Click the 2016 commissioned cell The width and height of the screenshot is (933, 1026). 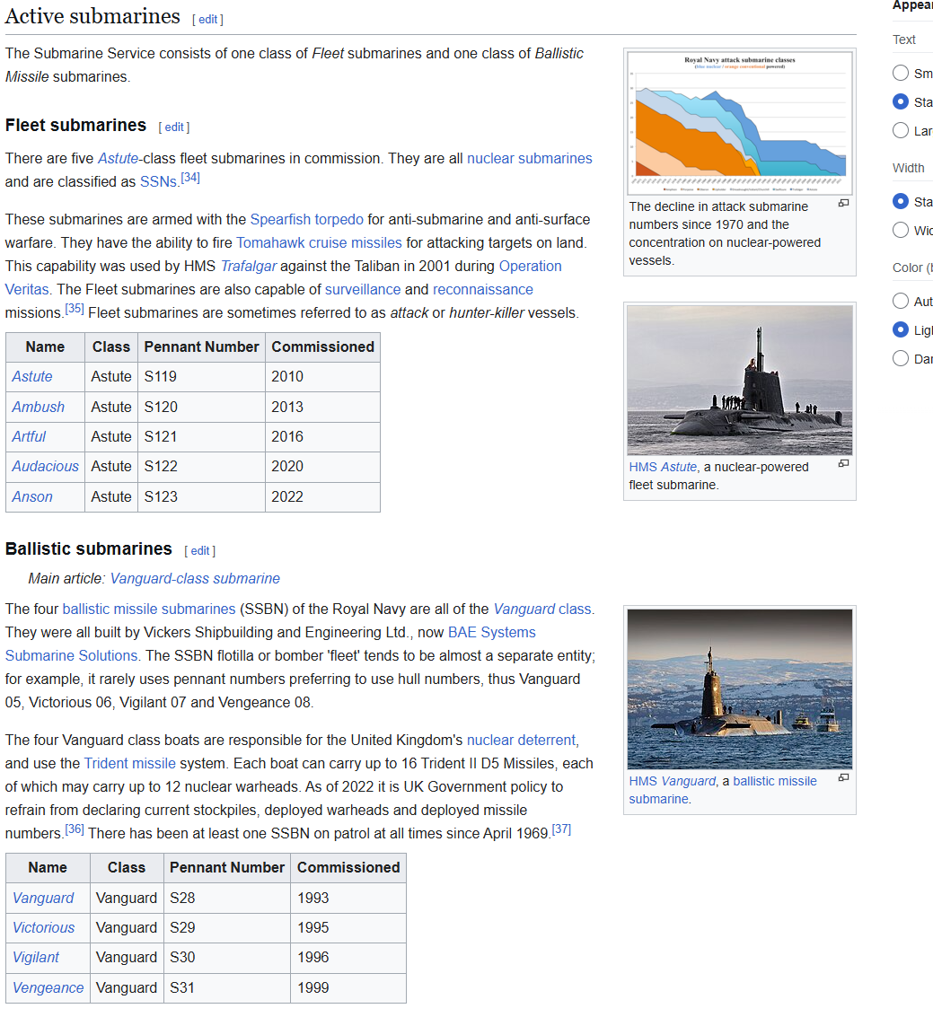(x=322, y=436)
